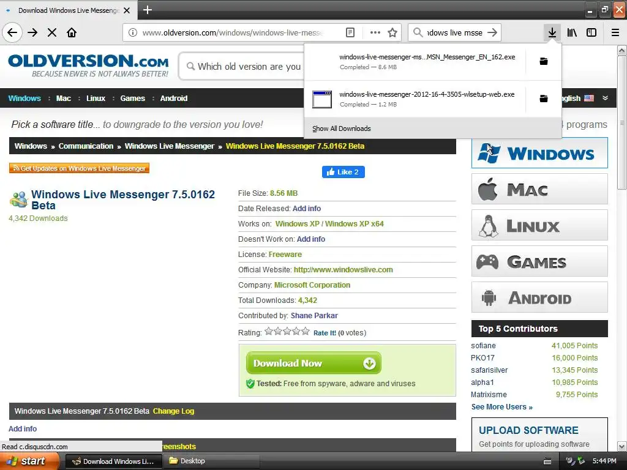Click the taskbar clock showing 5:44 PM

(604, 461)
